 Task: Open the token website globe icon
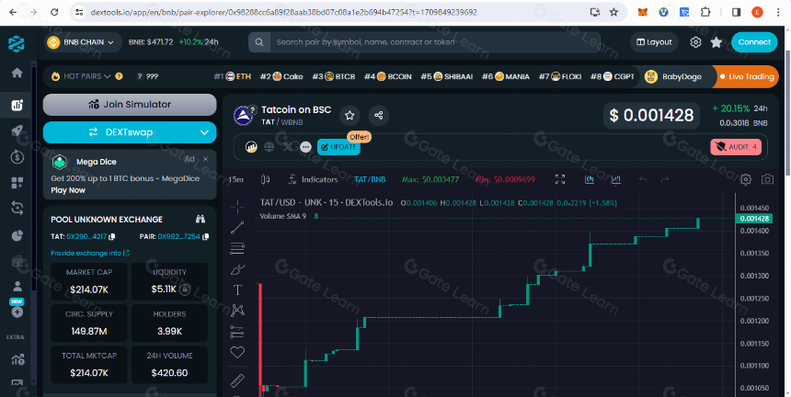269,147
